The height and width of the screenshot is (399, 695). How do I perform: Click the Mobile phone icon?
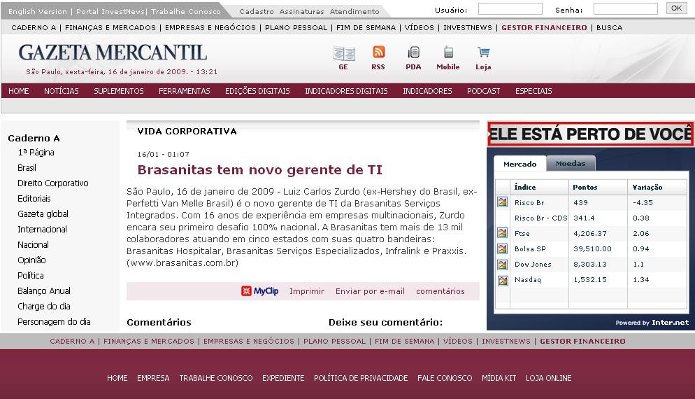[448, 53]
